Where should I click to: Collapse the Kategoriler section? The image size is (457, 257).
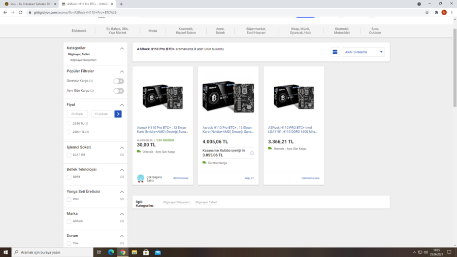click(x=122, y=48)
